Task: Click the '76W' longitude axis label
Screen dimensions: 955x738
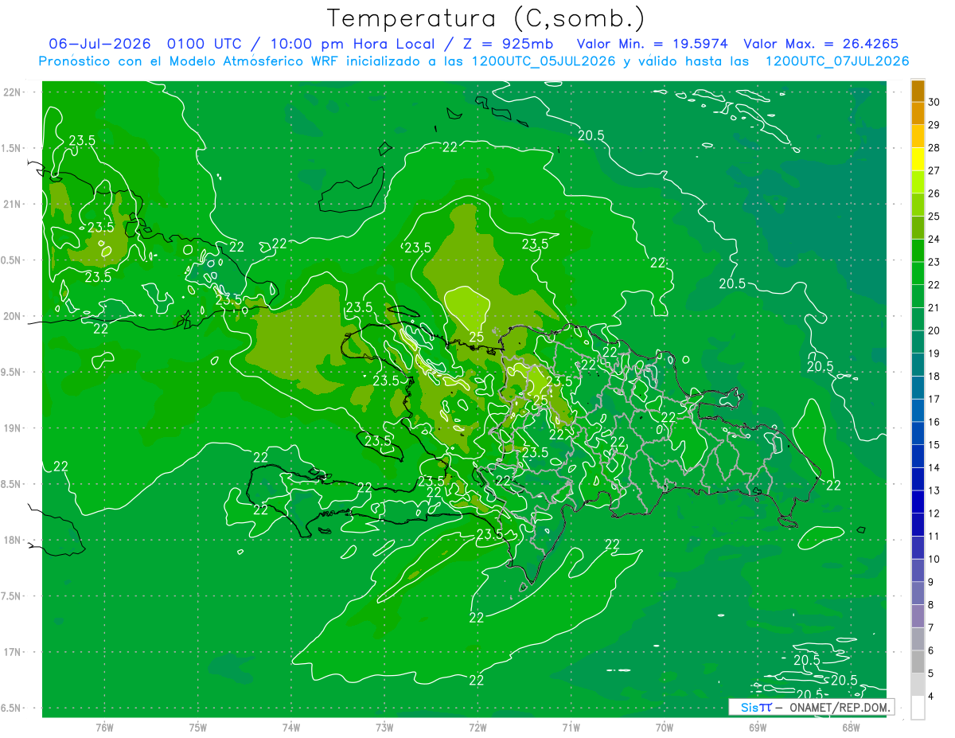Action: point(105,727)
